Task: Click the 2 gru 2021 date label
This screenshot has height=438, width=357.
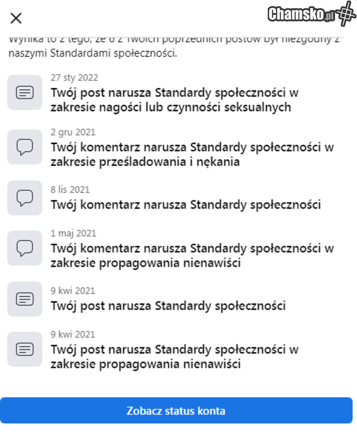Action: click(73, 132)
